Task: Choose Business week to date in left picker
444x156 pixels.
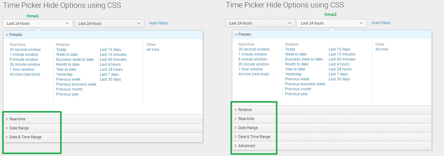Action: click(75, 60)
